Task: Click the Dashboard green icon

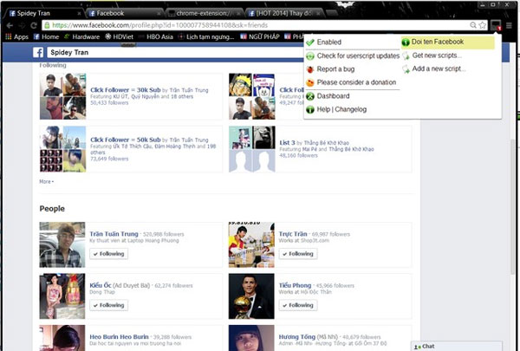Action: [x=310, y=96]
